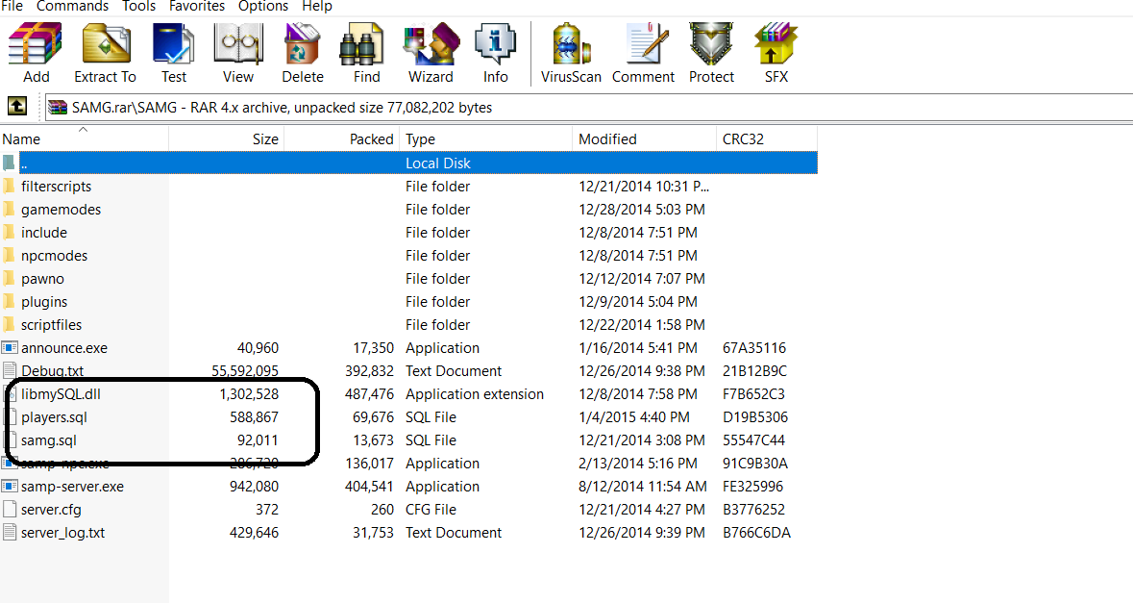This screenshot has height=603, width=1133.
Task: Click the SFX toolbar icon
Action: [776, 44]
